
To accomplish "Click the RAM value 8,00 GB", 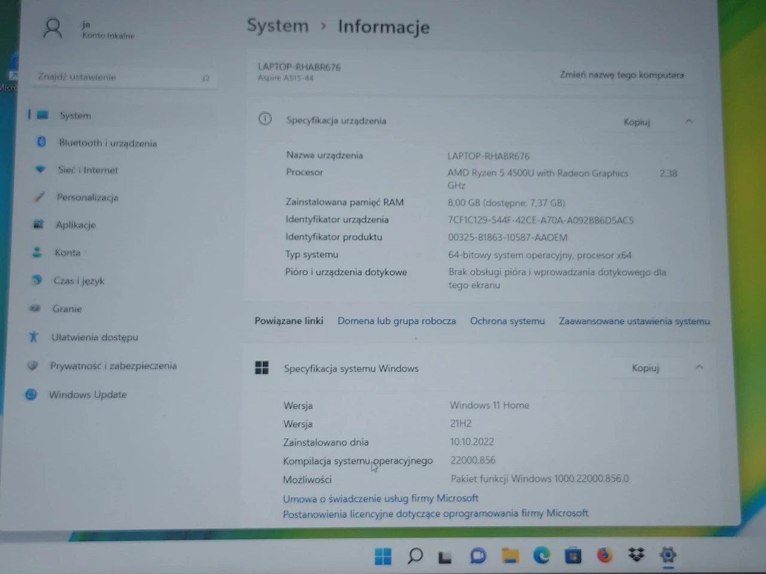I will 506,203.
